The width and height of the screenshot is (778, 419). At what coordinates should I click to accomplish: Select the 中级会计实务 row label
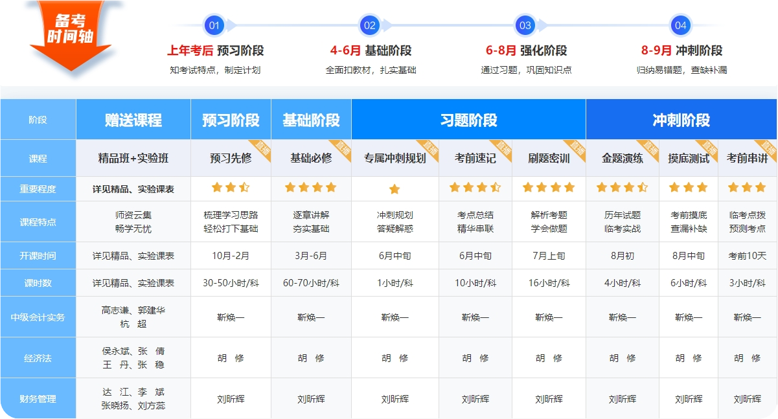(x=38, y=317)
